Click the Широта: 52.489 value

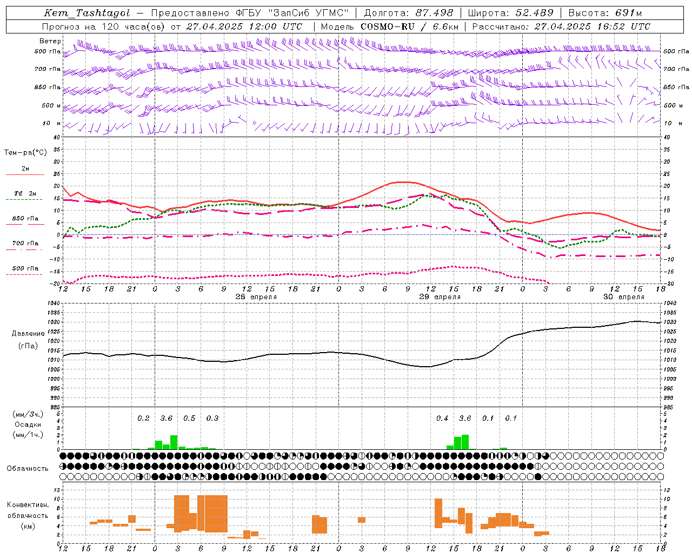[x=511, y=13]
